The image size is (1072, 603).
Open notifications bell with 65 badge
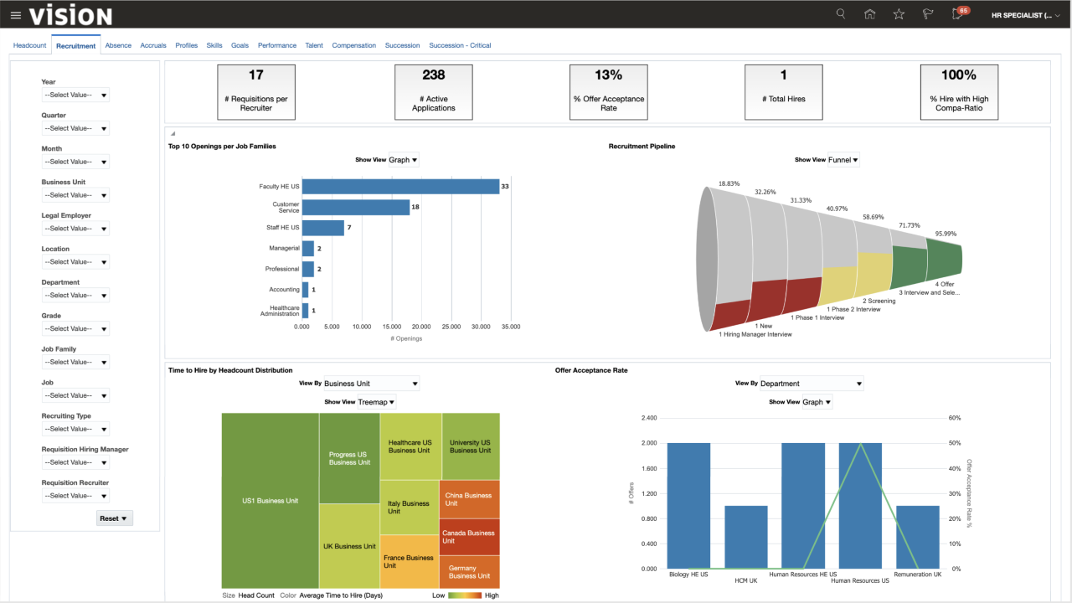(959, 13)
